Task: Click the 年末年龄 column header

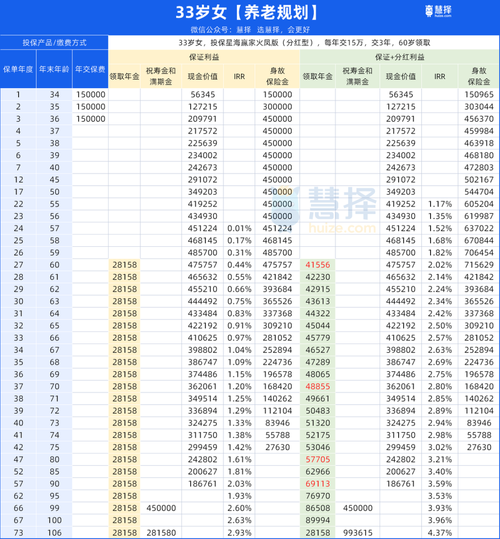Action: (x=54, y=69)
